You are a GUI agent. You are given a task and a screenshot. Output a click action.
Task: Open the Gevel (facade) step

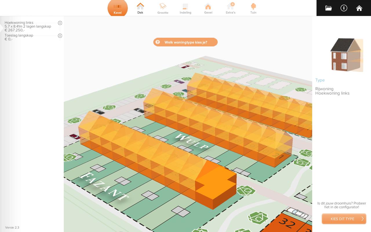[x=208, y=8]
